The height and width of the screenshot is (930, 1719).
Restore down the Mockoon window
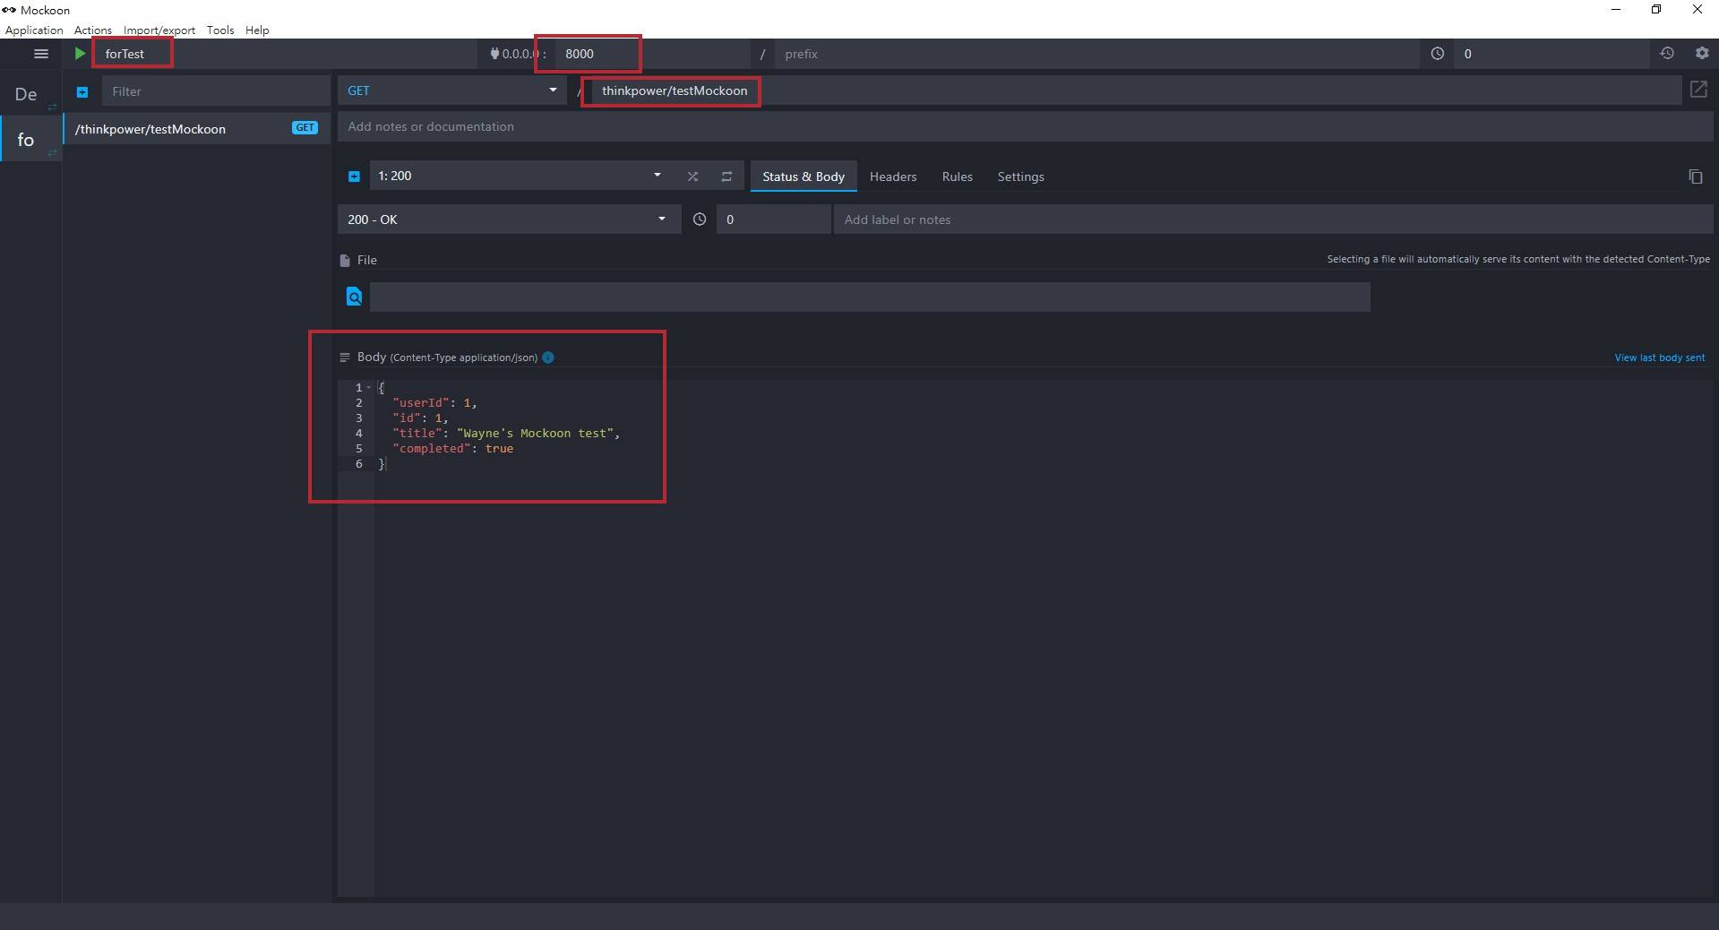1656,10
